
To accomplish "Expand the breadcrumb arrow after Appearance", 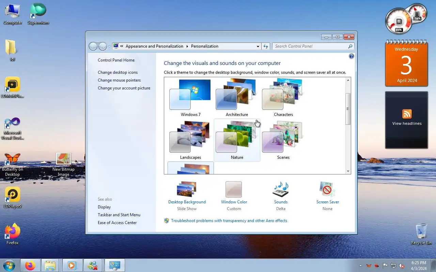I will [x=187, y=46].
